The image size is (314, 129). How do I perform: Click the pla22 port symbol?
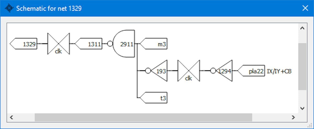click(251, 71)
